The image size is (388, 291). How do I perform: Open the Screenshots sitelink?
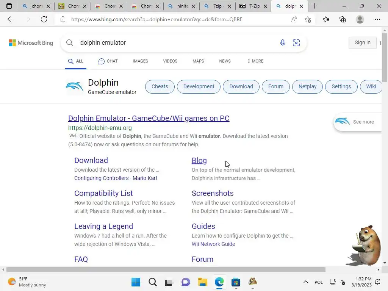(x=213, y=193)
